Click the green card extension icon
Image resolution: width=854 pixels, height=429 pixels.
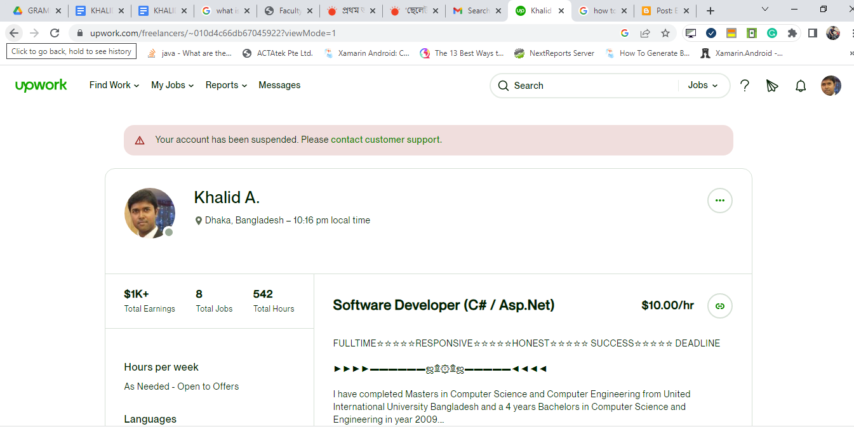(752, 33)
